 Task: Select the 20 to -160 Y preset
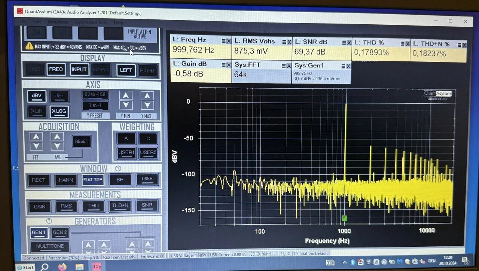pyautogui.click(x=95, y=94)
